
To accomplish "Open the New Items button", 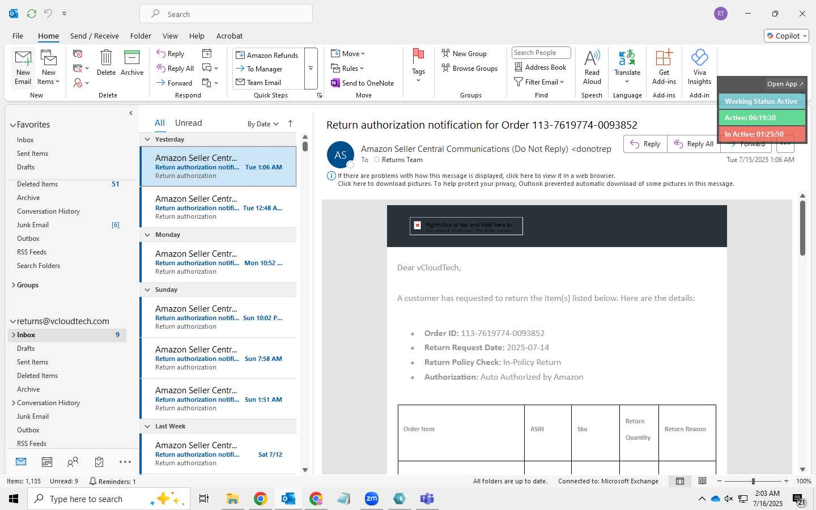I will [x=49, y=67].
